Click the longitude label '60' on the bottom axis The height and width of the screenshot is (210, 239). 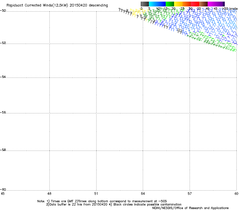tap(236, 194)
